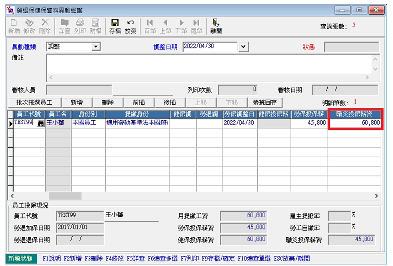Click the 尾筆 last record icon

pyautogui.click(x=196, y=23)
